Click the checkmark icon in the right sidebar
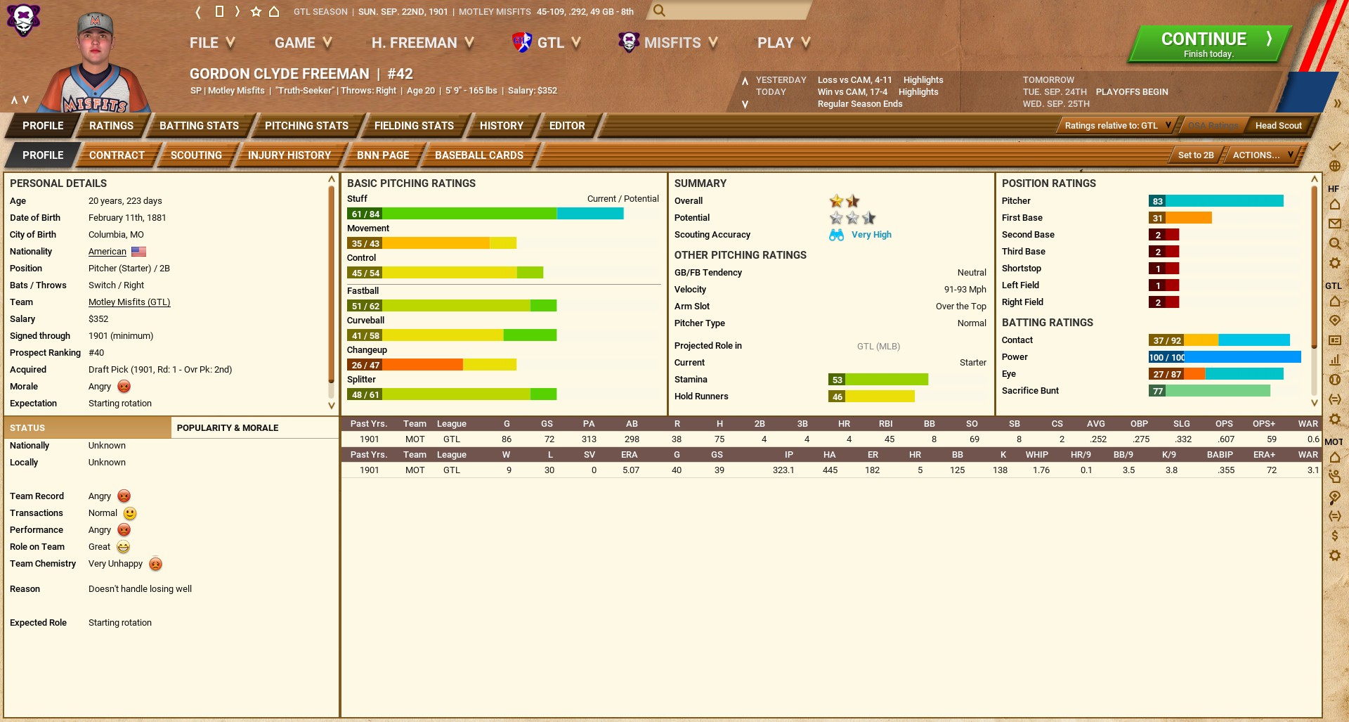 (x=1334, y=146)
